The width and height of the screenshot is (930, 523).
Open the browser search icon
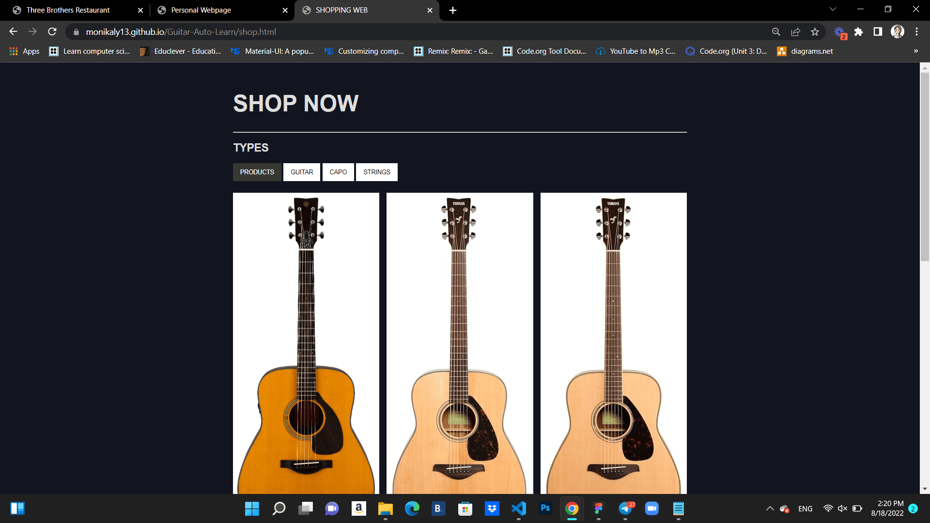pos(775,32)
